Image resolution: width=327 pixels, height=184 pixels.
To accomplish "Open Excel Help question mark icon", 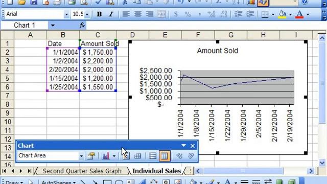I will 305,2.
